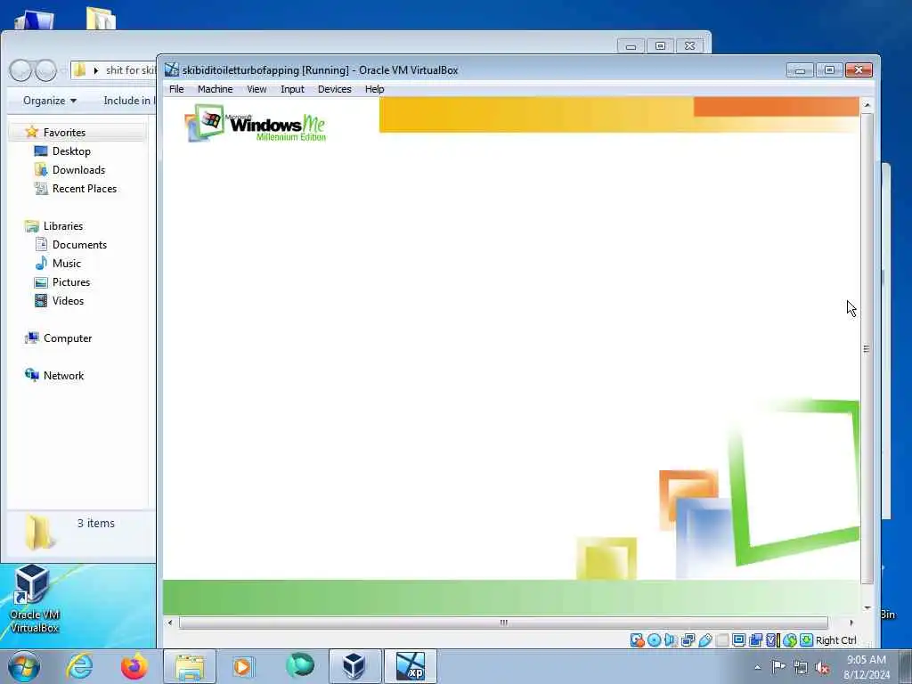
Task: Open the Help menu in VirtualBox
Action: point(375,89)
